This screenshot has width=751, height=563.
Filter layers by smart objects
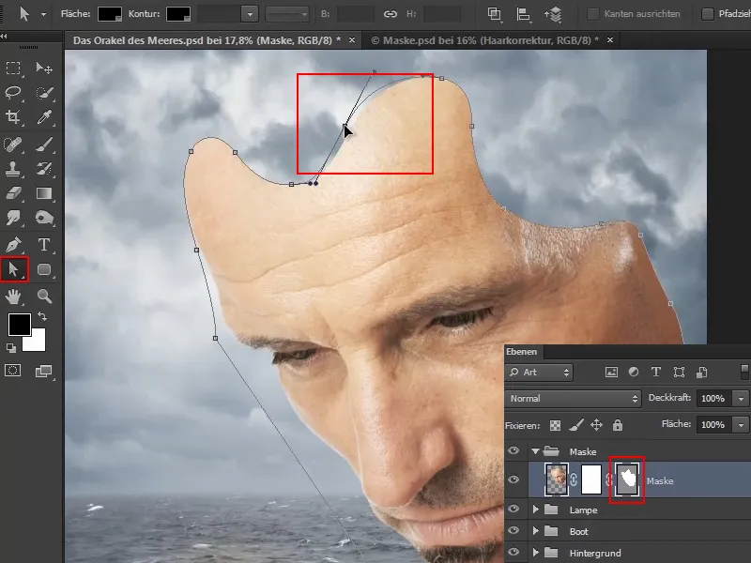coord(701,372)
